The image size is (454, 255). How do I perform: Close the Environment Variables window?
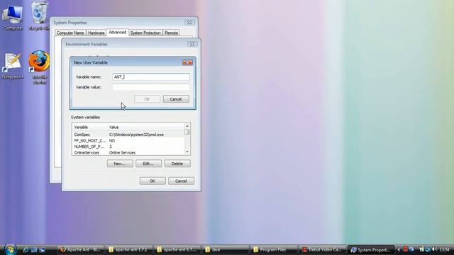click(x=192, y=44)
